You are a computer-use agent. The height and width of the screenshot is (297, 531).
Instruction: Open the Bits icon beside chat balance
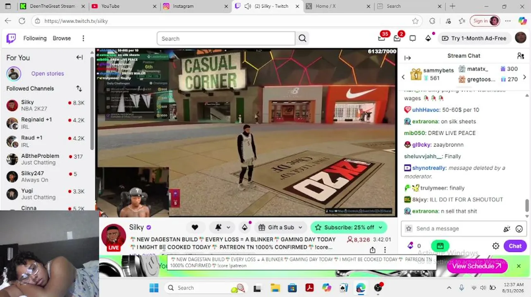pos(410,246)
